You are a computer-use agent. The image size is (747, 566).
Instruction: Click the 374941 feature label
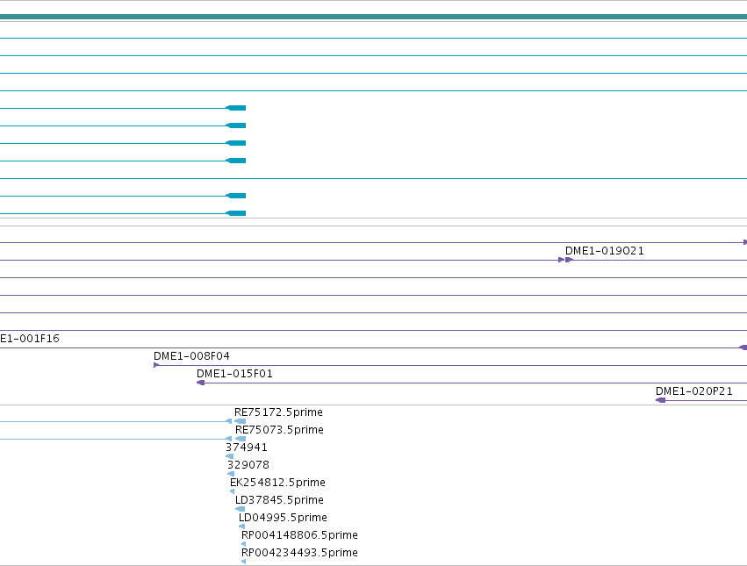pyautogui.click(x=247, y=448)
